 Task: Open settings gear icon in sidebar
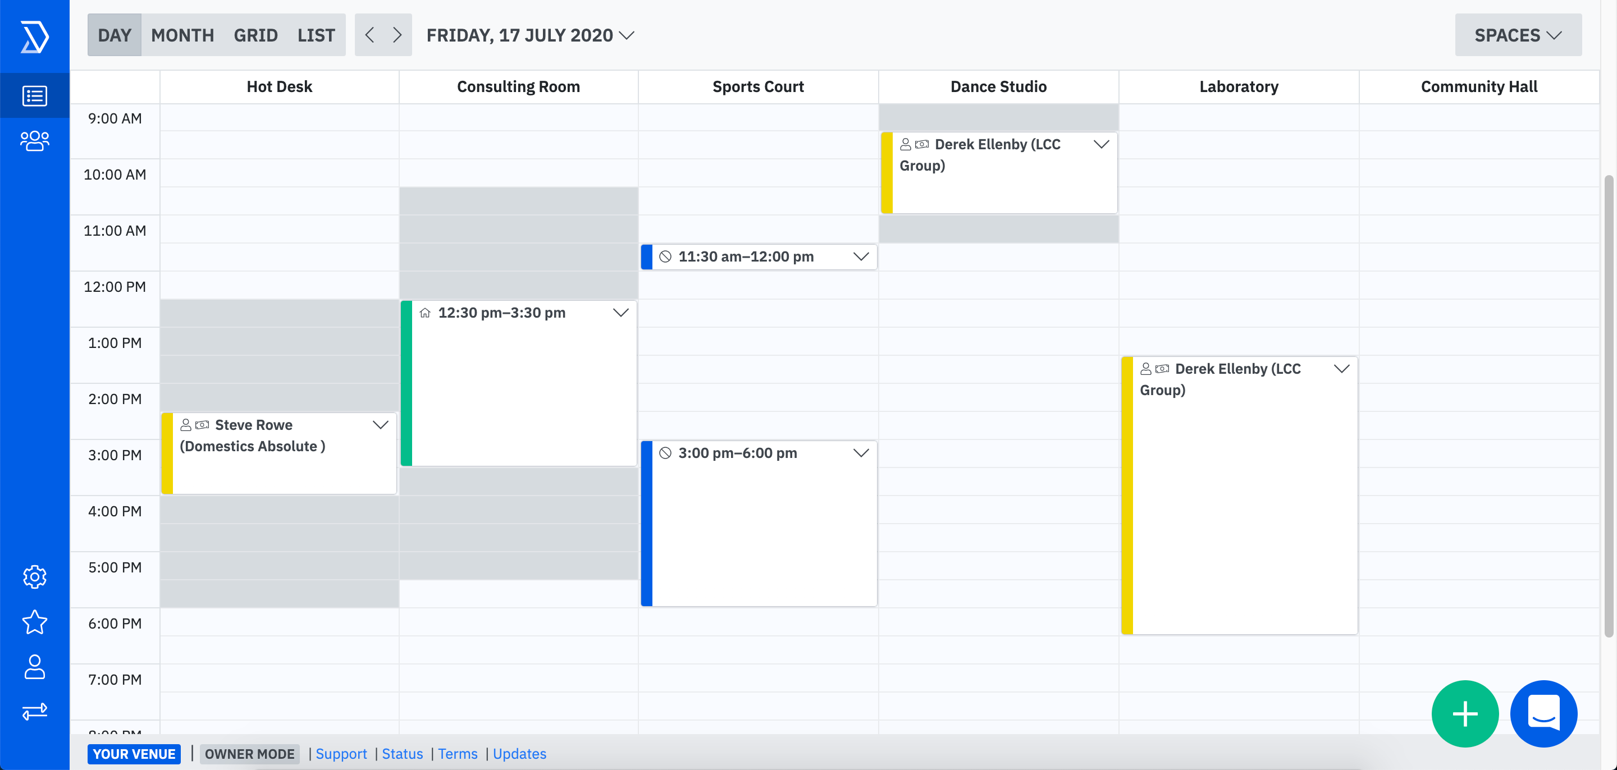click(x=34, y=577)
